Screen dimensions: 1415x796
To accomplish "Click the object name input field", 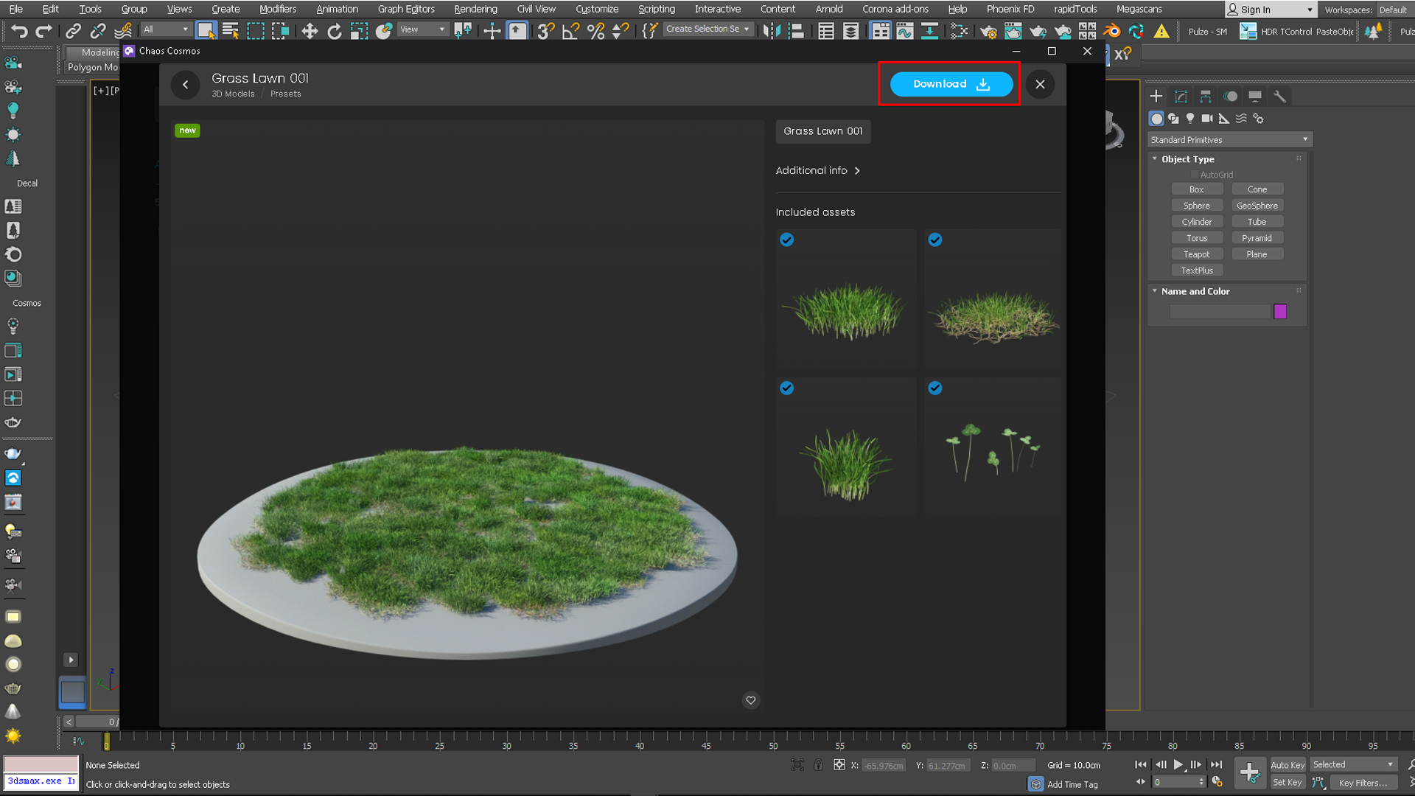I will pos(1220,312).
